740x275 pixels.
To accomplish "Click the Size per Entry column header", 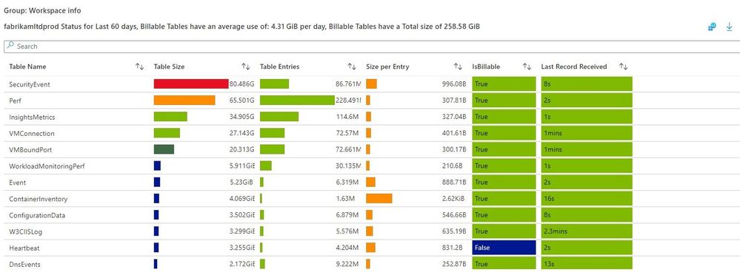I will pyautogui.click(x=387, y=67).
